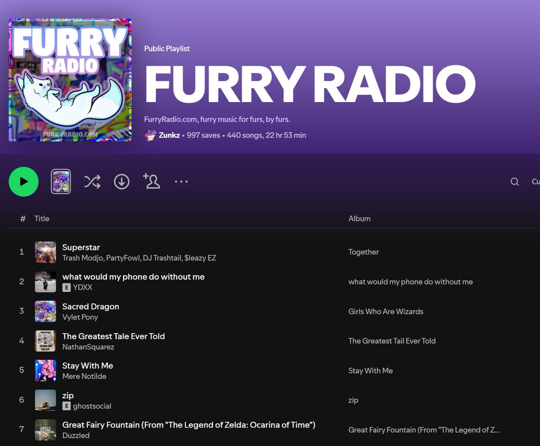
Task: Open artist PartyFowl
Action: [x=123, y=258]
